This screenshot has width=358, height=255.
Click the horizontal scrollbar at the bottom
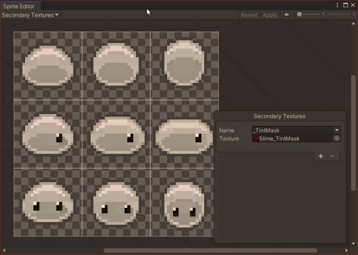click(210, 250)
